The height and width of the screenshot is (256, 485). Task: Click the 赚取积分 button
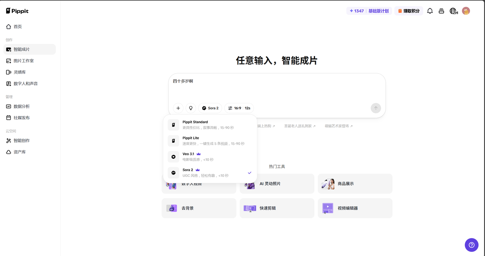click(408, 11)
